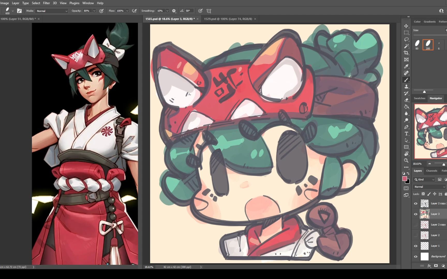Viewport: 447px width, 279px height.
Task: Show the hidden Layer 2
Action: (416, 235)
